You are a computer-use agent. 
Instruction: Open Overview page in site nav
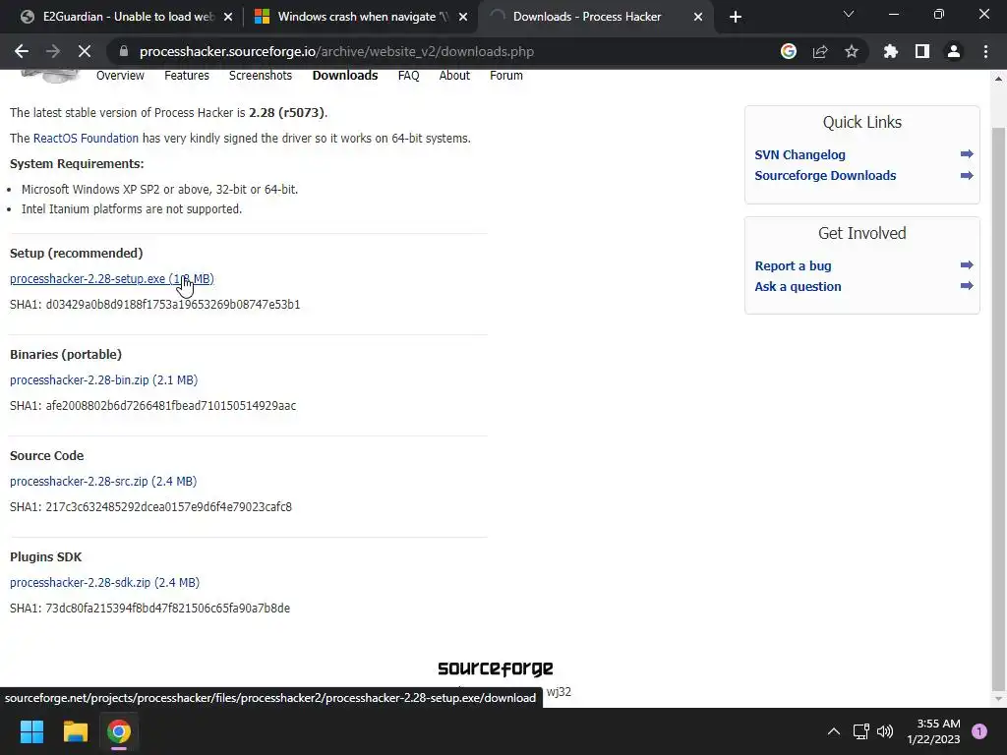pos(120,76)
